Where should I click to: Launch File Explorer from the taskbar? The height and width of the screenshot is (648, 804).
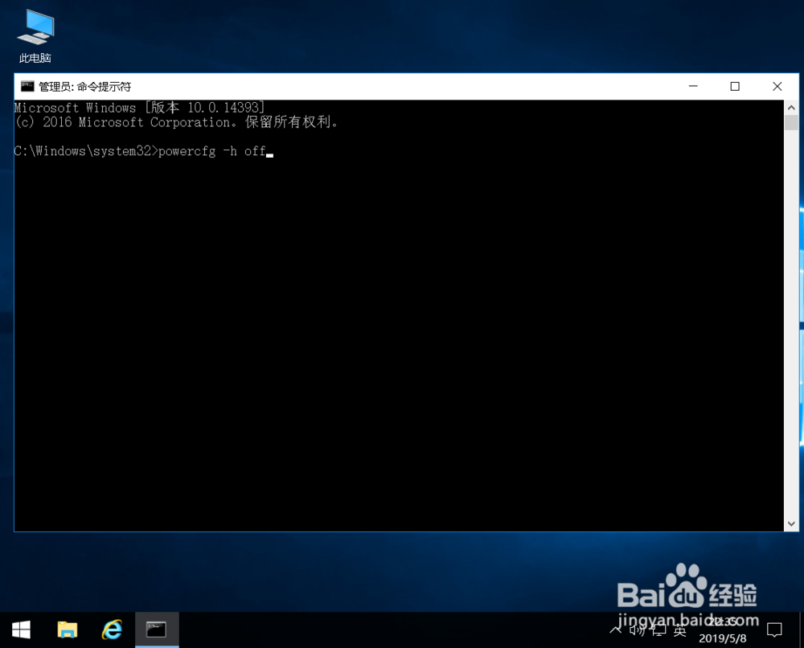[68, 630]
